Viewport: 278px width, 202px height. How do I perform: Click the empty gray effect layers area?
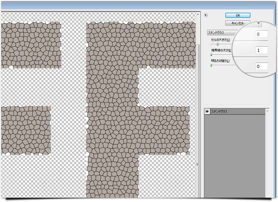point(236,157)
